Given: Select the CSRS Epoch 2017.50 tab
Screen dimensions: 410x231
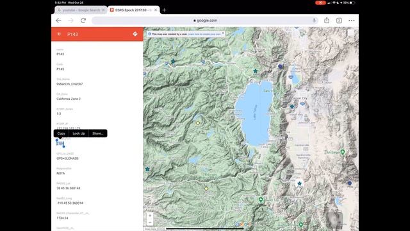Looking at the screenshot, I should tap(133, 10).
